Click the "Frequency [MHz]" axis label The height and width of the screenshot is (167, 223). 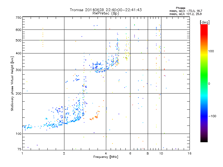click(106, 157)
